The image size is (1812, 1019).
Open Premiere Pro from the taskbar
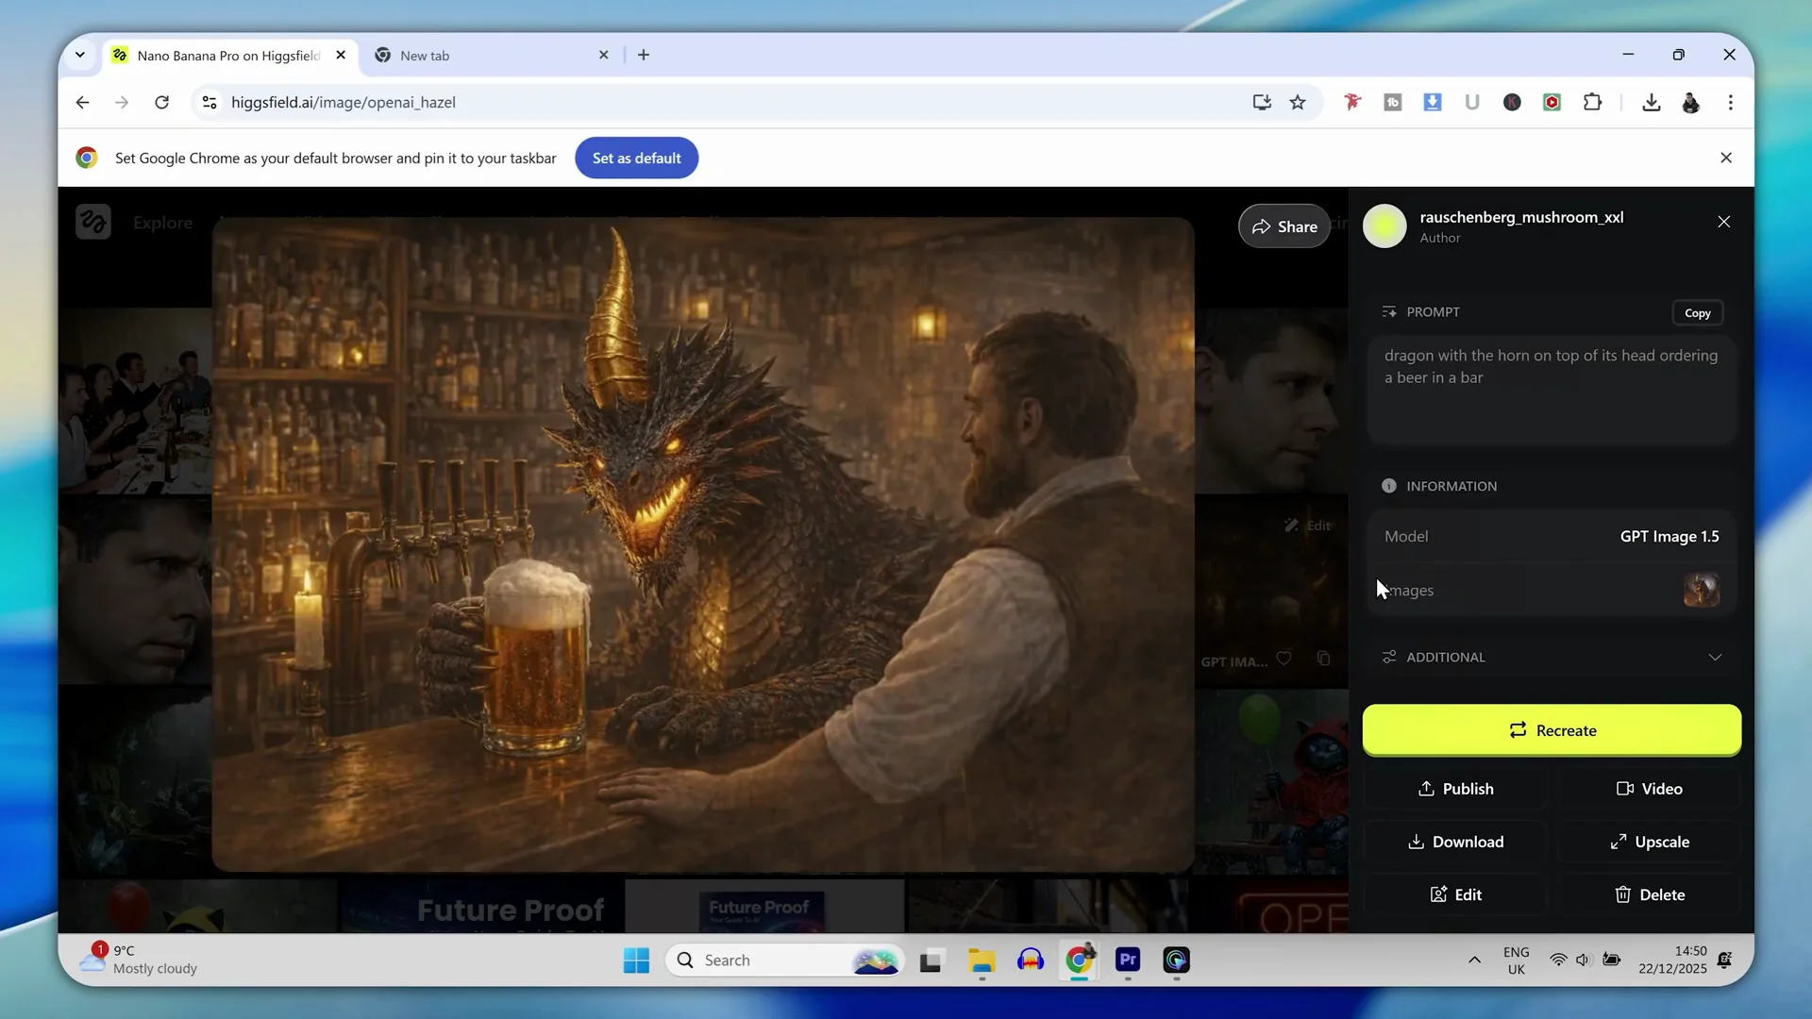click(x=1128, y=961)
